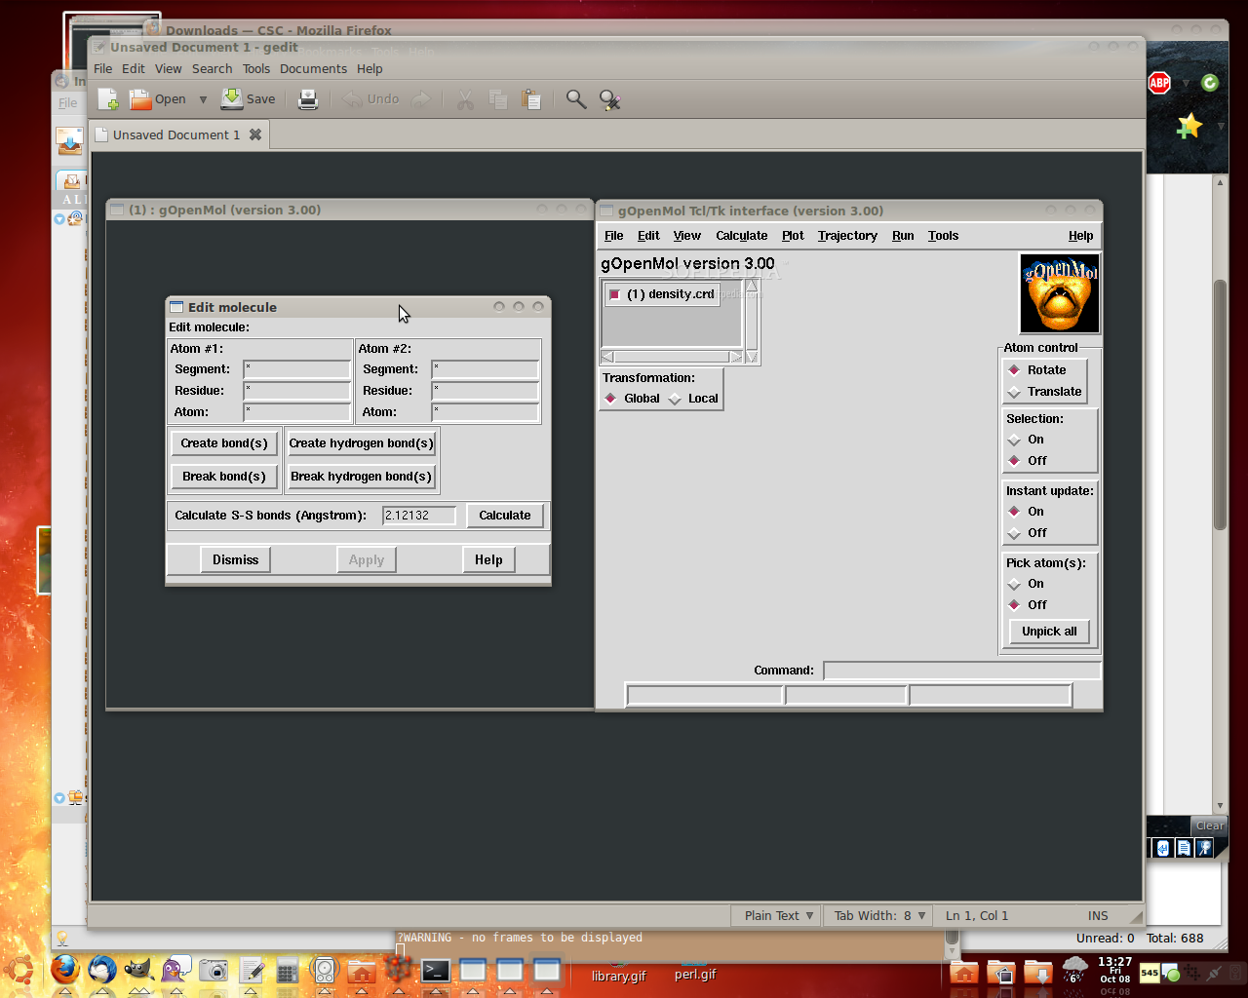Image resolution: width=1248 pixels, height=998 pixels.
Task: Click the Undo arrow in gedit toolbar
Action: tap(352, 99)
